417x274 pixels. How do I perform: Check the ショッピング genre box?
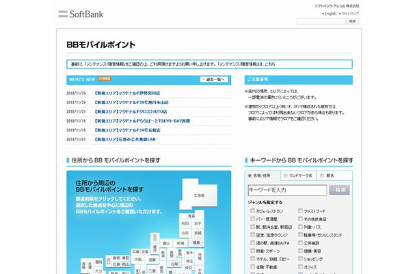(x=300, y=258)
